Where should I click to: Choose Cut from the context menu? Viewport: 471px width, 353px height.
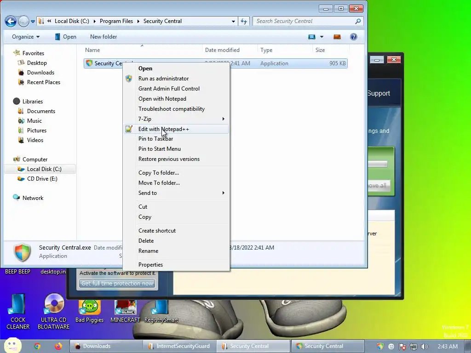[x=176, y=207]
